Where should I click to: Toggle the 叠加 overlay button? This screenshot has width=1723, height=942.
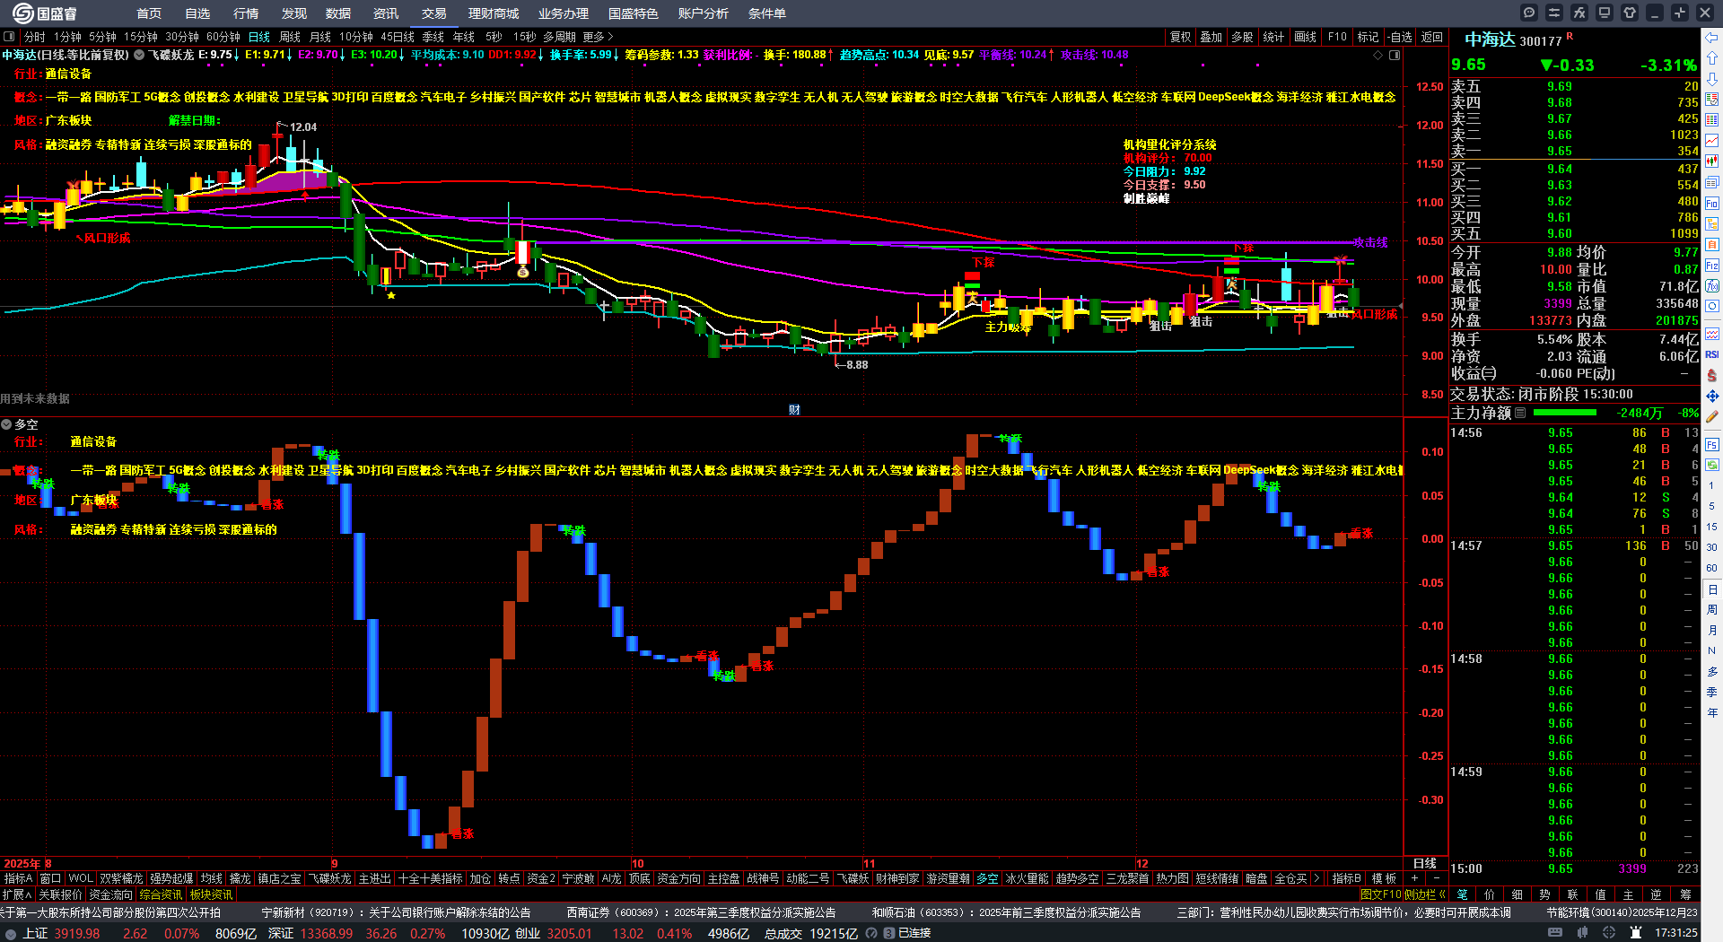tap(1211, 37)
